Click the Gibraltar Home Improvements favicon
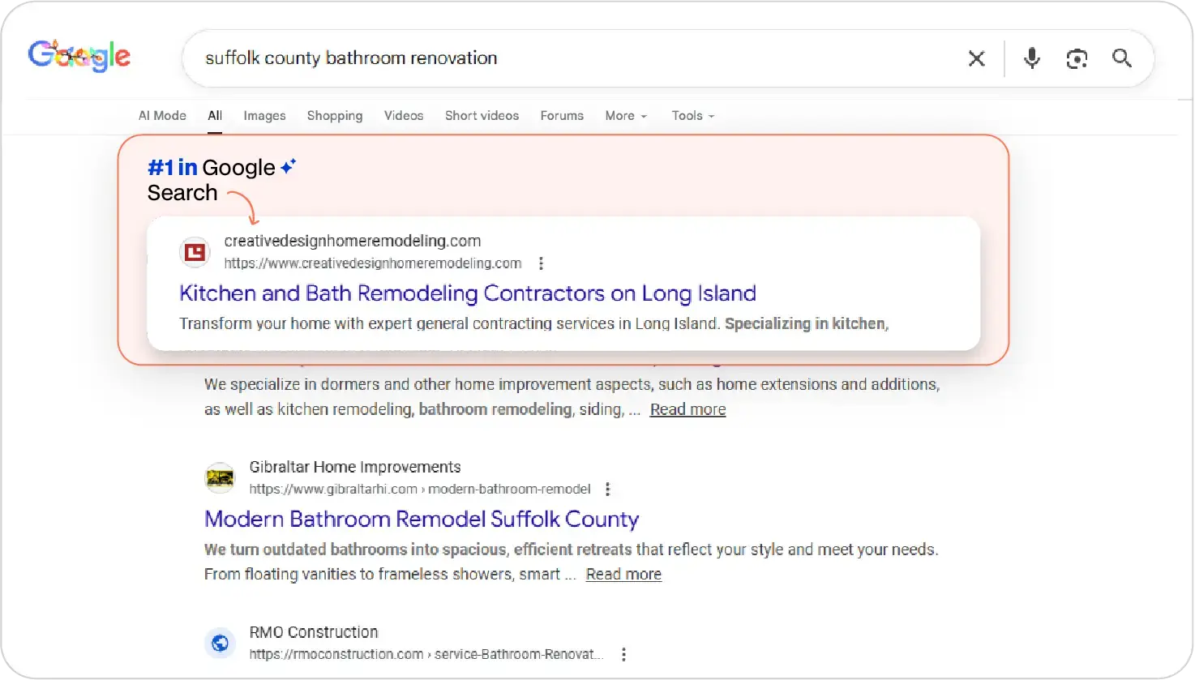Viewport: 1195px width, 680px height. (220, 478)
